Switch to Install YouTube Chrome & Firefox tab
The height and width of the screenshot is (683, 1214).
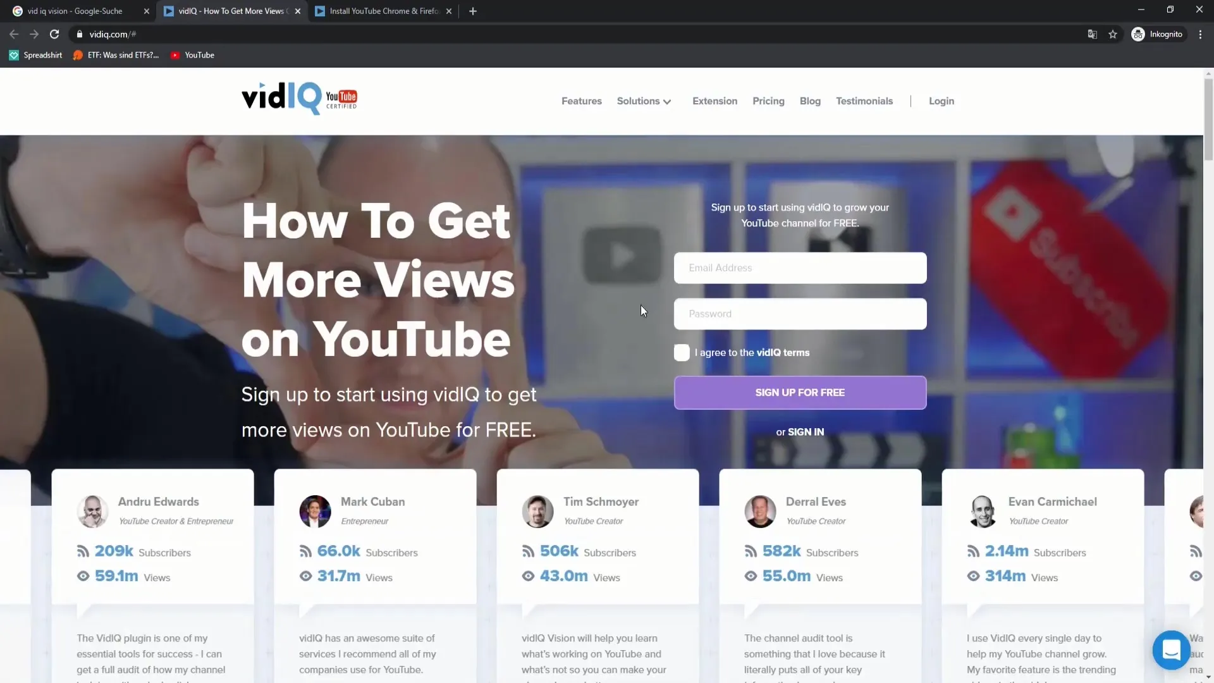(384, 11)
